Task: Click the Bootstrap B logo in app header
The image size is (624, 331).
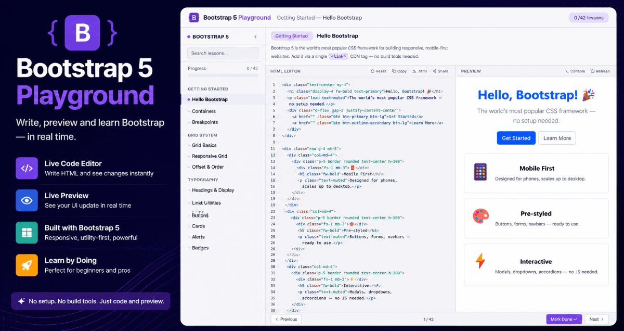Action: (193, 18)
